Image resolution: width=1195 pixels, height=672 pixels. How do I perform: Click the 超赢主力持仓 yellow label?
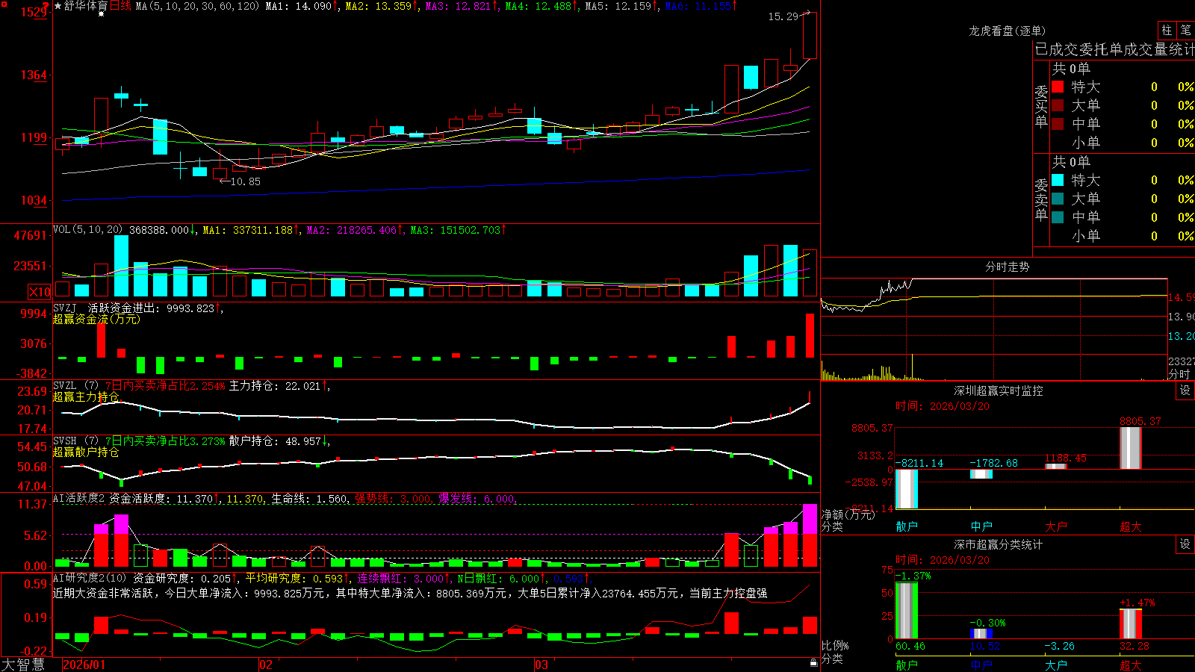point(86,396)
